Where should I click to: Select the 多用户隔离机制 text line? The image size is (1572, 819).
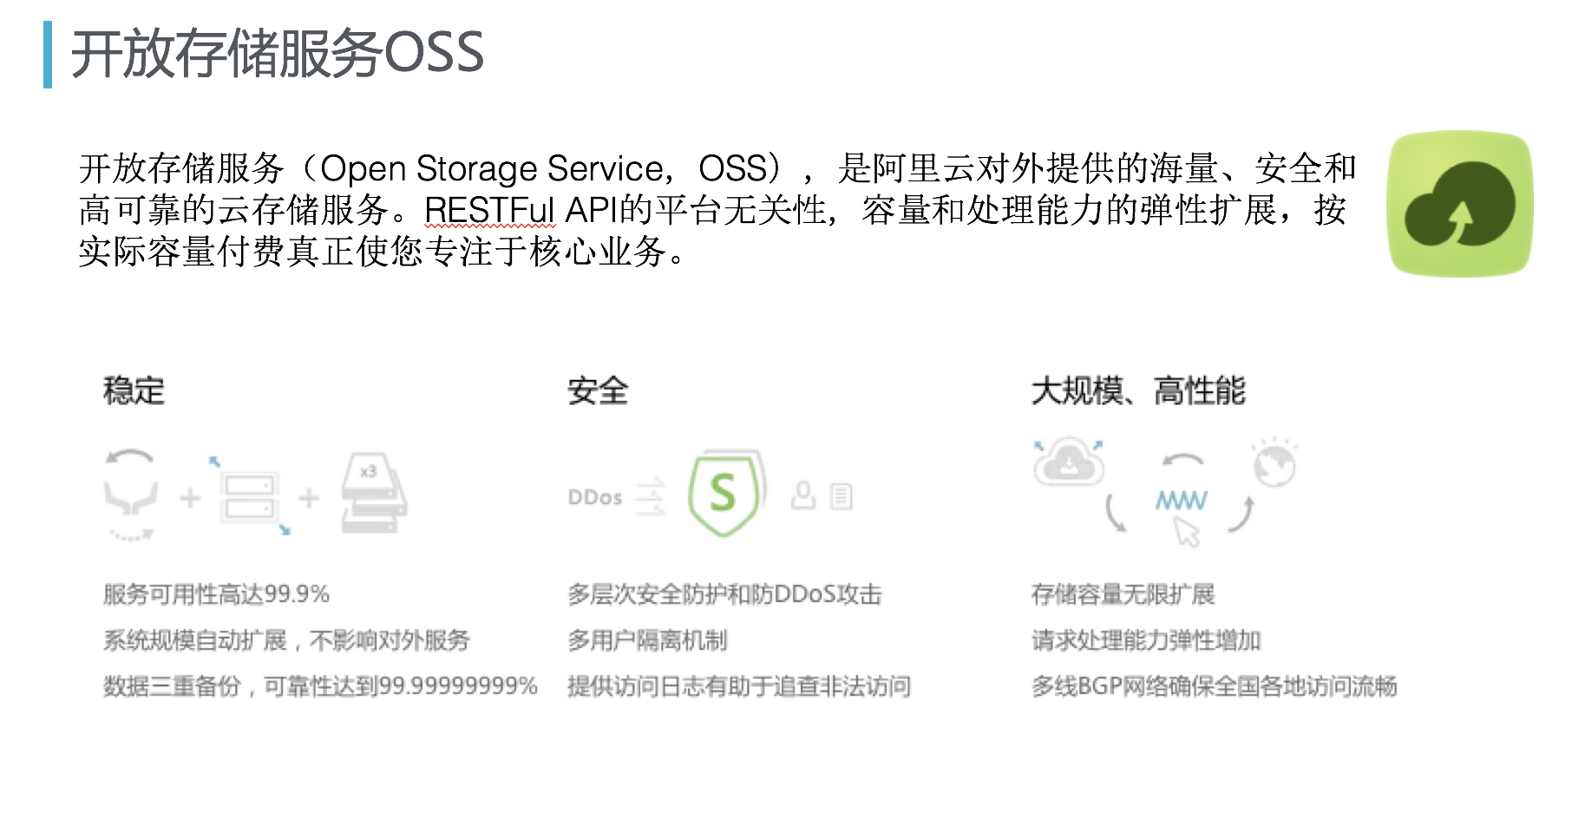tap(647, 640)
